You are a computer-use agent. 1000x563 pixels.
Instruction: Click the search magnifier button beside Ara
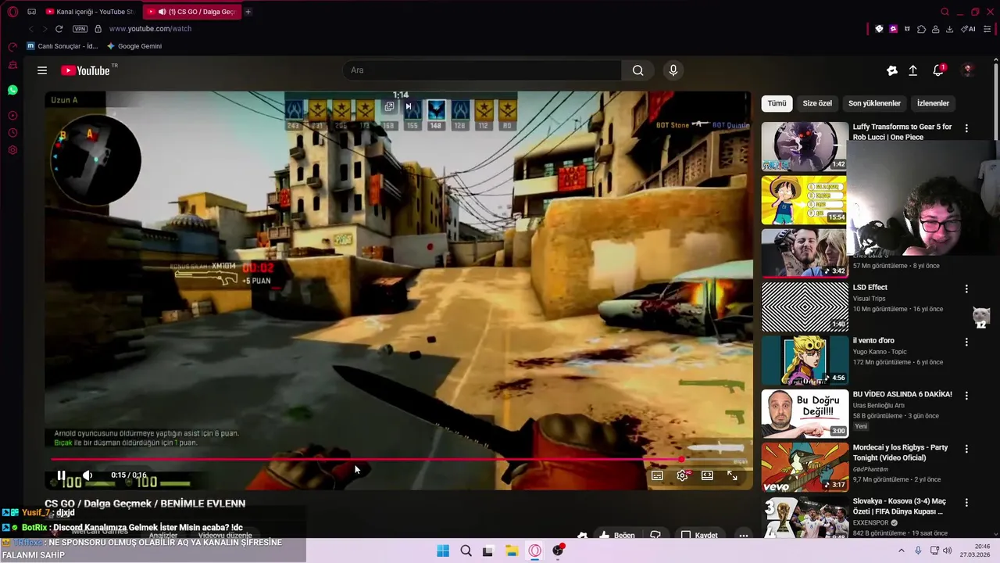click(x=637, y=70)
